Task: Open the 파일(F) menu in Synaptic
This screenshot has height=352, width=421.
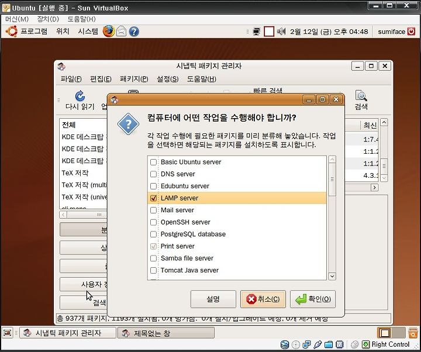Action: [x=71, y=79]
